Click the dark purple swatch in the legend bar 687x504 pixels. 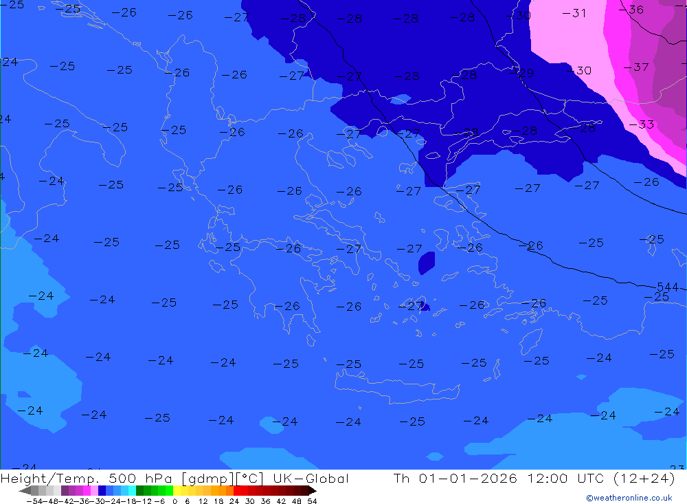coord(65,490)
